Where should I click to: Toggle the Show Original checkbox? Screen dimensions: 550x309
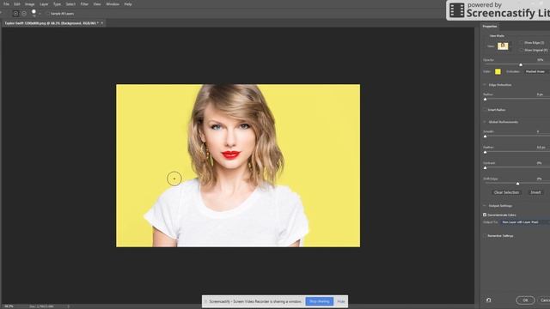click(x=522, y=50)
